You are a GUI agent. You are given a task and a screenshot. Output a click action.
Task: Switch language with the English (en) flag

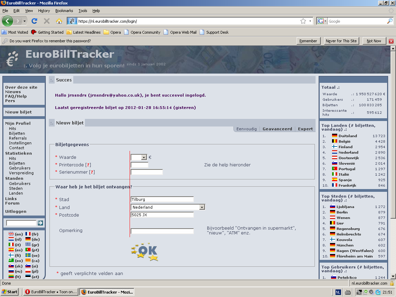[11, 234]
